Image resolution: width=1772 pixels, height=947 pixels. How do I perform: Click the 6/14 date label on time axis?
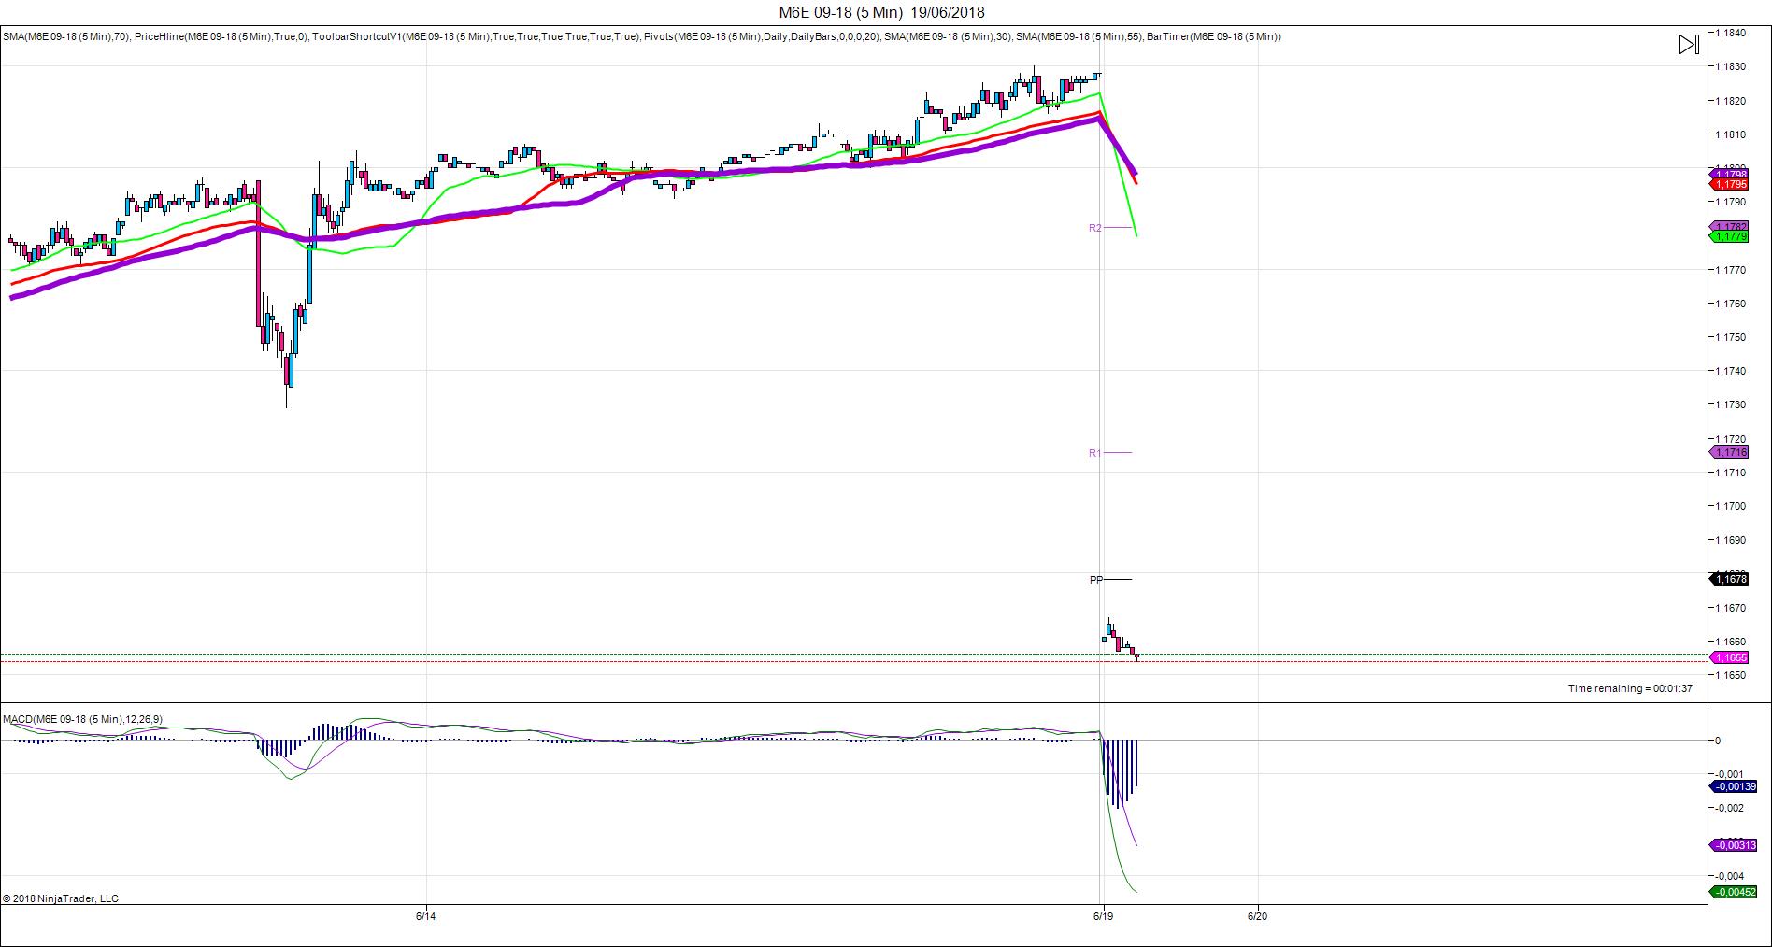click(x=425, y=916)
